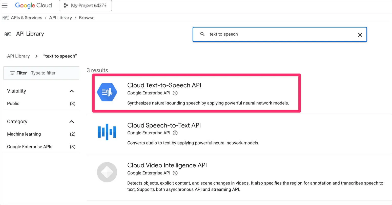The image size is (392, 205).
Task: Open the help tooltip next to Text-to-Speech API
Action: 175,93
